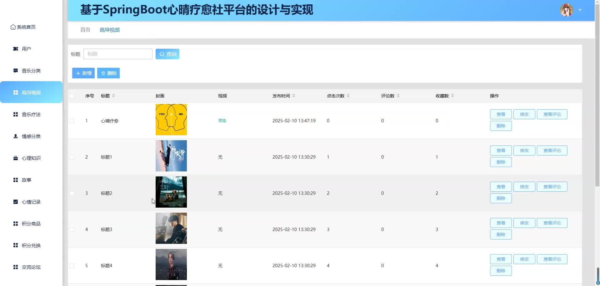600x286 pixels.
Task: Check the row checkbox for 标题1
Action: click(x=72, y=157)
